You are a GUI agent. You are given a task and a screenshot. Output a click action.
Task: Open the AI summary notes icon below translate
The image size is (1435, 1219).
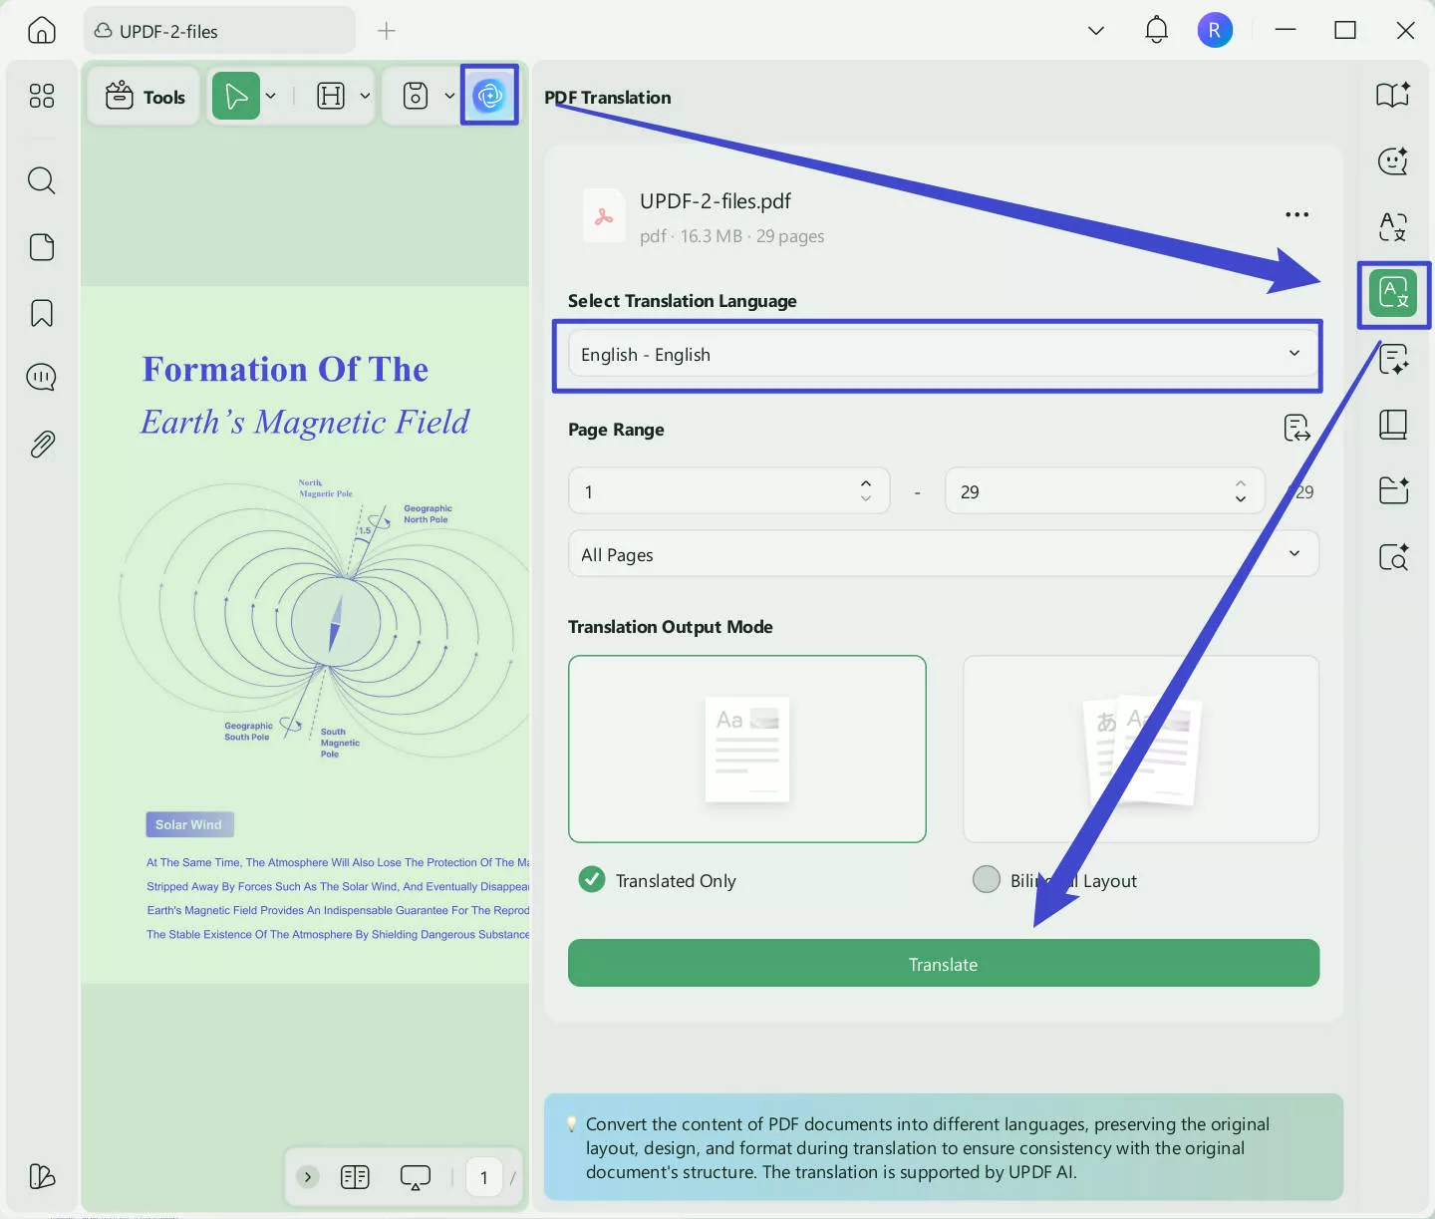(1393, 360)
